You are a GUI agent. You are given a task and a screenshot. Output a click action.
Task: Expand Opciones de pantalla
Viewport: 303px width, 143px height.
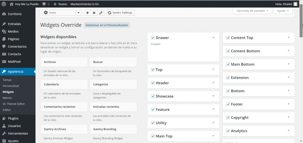[x=252, y=11]
